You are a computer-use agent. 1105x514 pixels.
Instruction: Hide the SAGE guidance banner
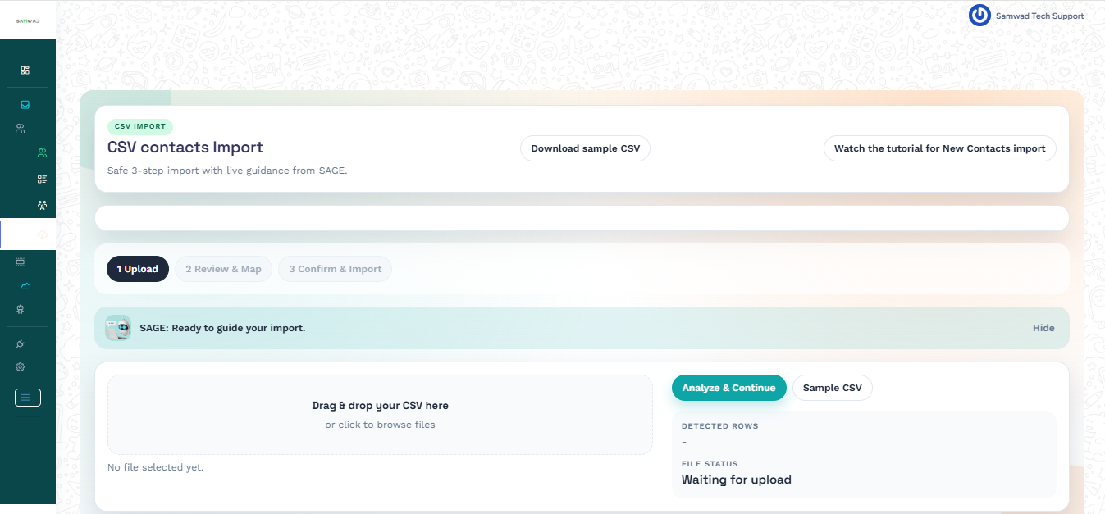1043,328
